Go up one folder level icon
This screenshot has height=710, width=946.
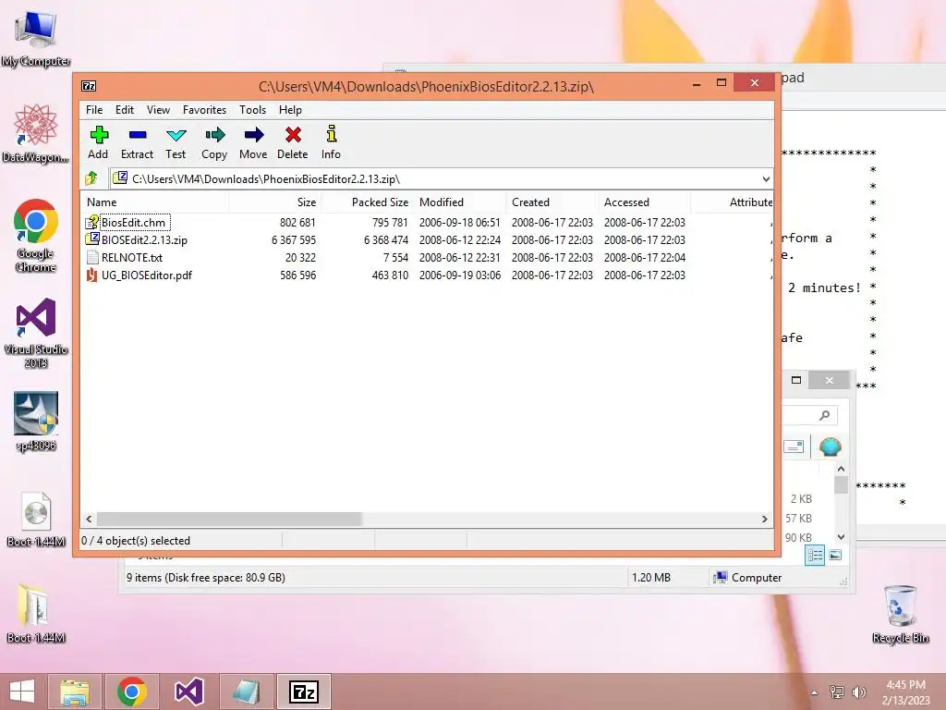91,178
